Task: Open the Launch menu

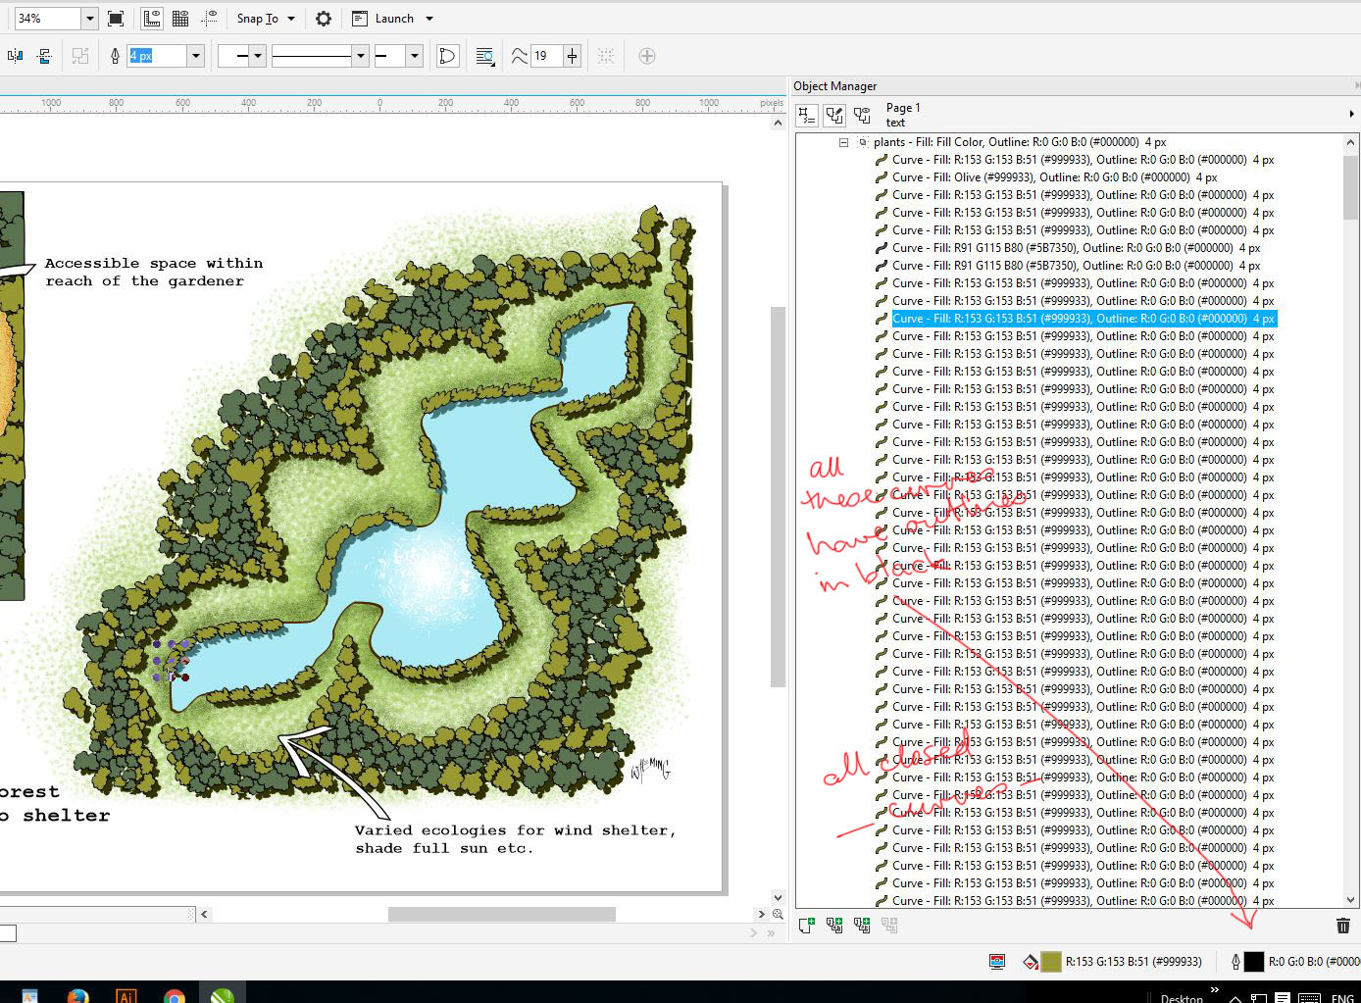Action: 392,18
